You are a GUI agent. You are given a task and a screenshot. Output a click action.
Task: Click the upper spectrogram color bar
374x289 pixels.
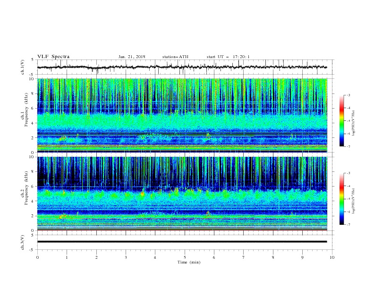(x=341, y=121)
